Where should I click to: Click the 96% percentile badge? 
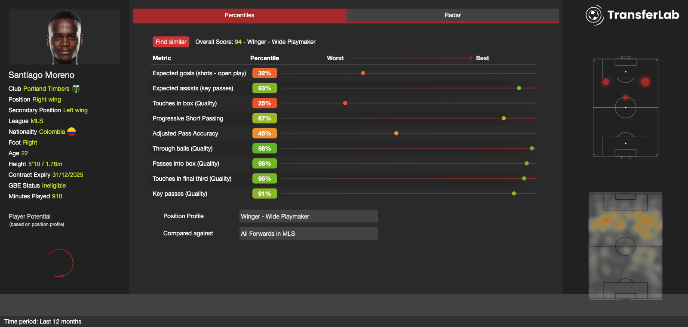pyautogui.click(x=264, y=163)
